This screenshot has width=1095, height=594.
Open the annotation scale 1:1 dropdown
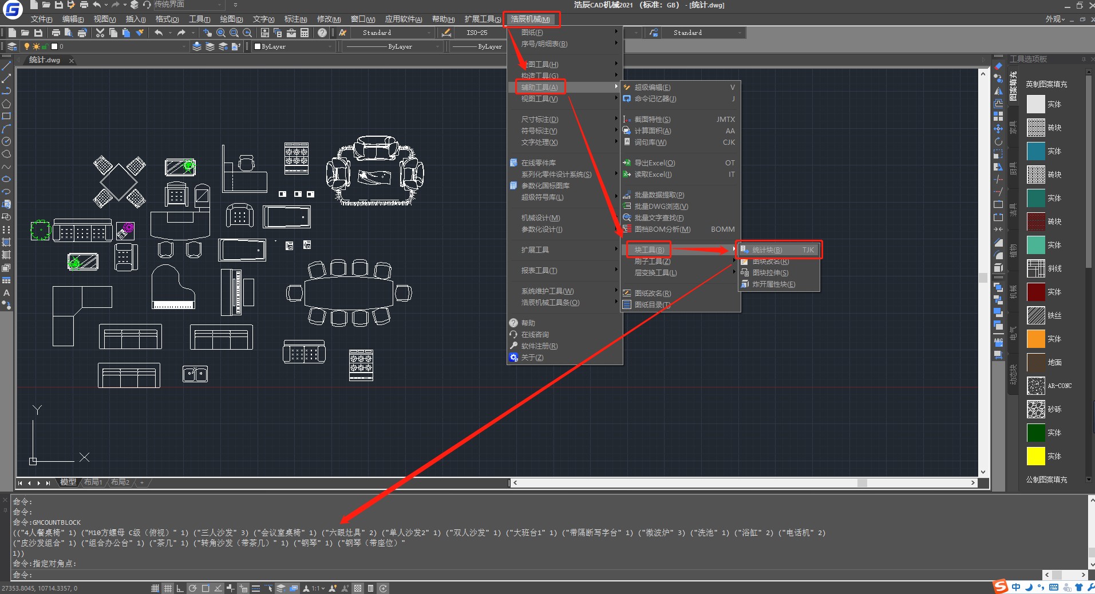pyautogui.click(x=318, y=588)
